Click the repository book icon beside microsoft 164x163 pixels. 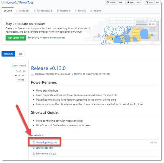coord(2,2)
